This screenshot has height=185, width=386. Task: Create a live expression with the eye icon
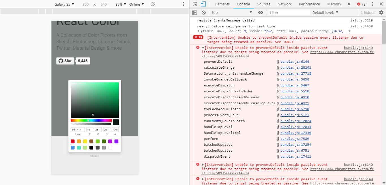[x=260, y=12]
